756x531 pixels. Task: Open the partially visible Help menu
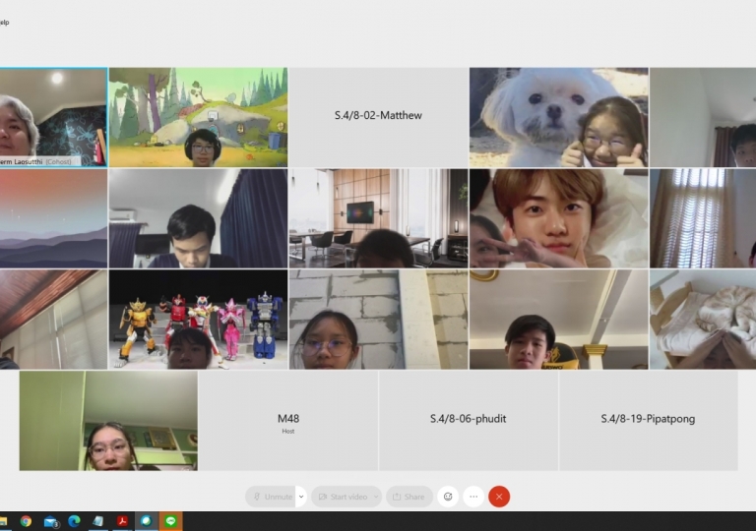[4, 23]
